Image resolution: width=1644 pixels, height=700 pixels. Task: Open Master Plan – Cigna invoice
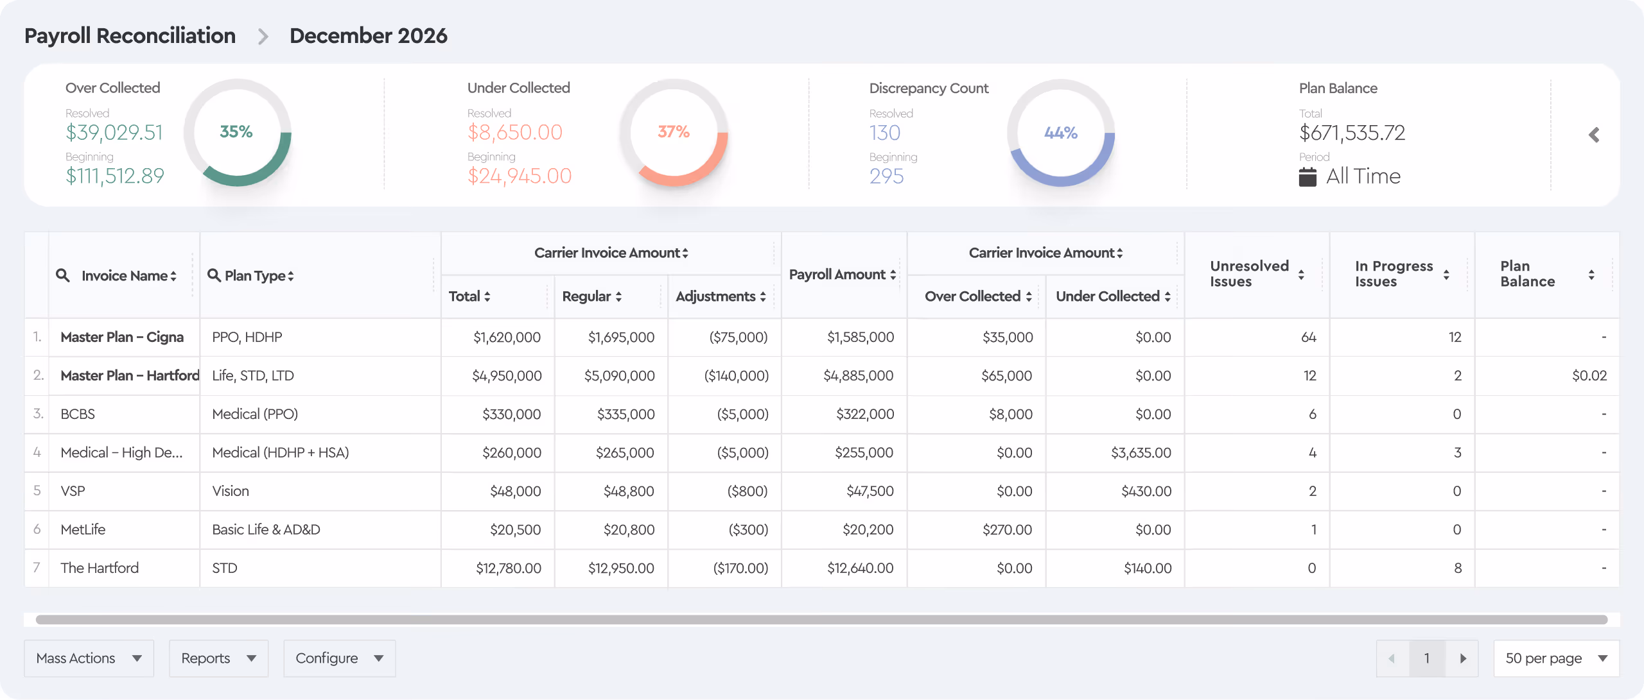tap(122, 337)
